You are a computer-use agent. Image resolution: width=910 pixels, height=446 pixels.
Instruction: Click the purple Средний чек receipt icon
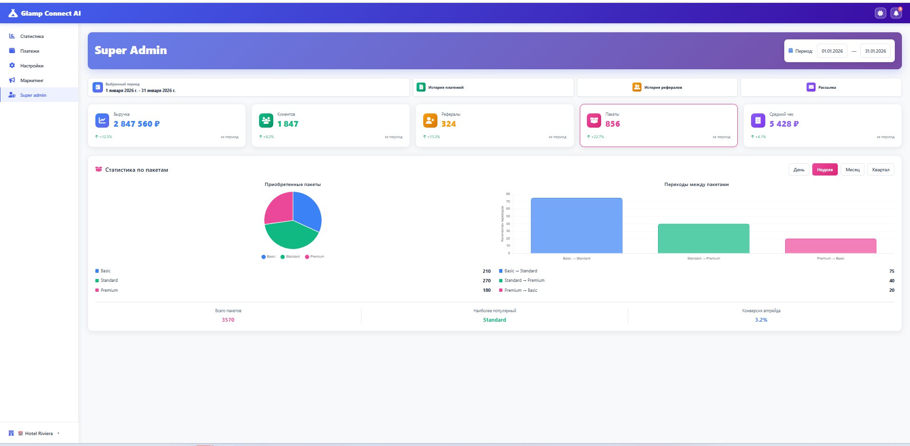tap(758, 121)
